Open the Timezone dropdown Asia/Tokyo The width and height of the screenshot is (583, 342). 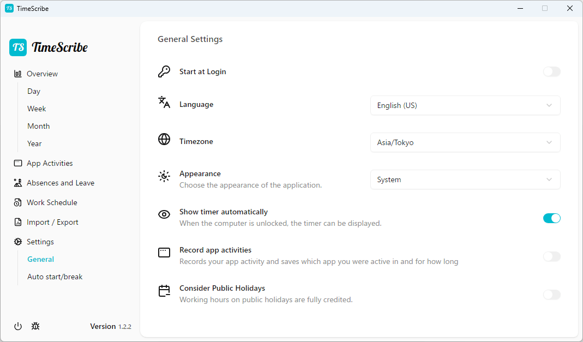pyautogui.click(x=465, y=142)
